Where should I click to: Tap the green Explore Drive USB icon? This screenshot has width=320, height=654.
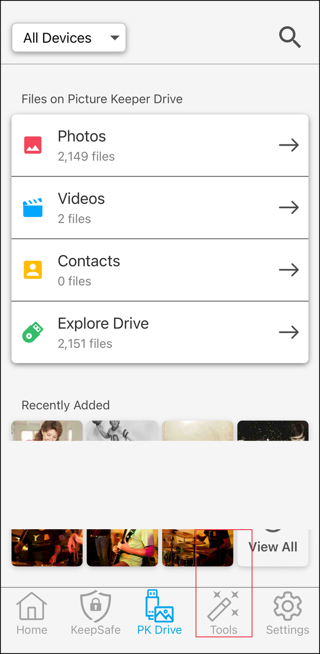pyautogui.click(x=33, y=332)
